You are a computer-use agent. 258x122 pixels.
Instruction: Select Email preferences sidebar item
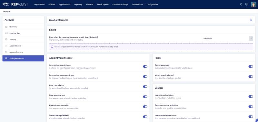point(23,58)
